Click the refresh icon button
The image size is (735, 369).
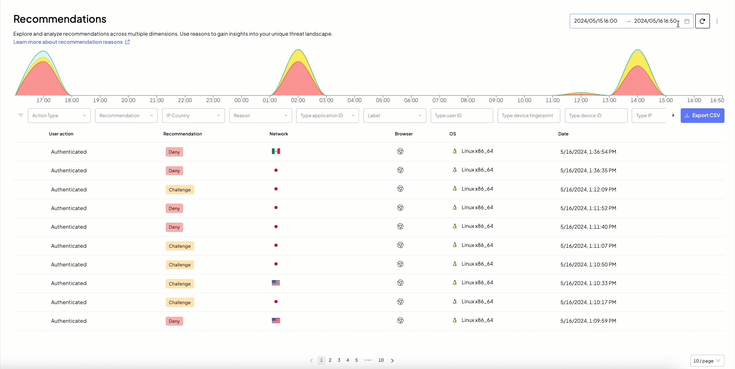coord(702,21)
